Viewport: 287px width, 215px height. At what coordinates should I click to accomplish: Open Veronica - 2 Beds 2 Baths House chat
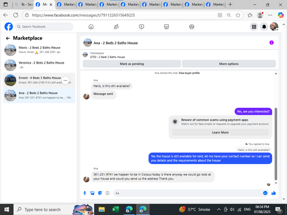pos(39,65)
